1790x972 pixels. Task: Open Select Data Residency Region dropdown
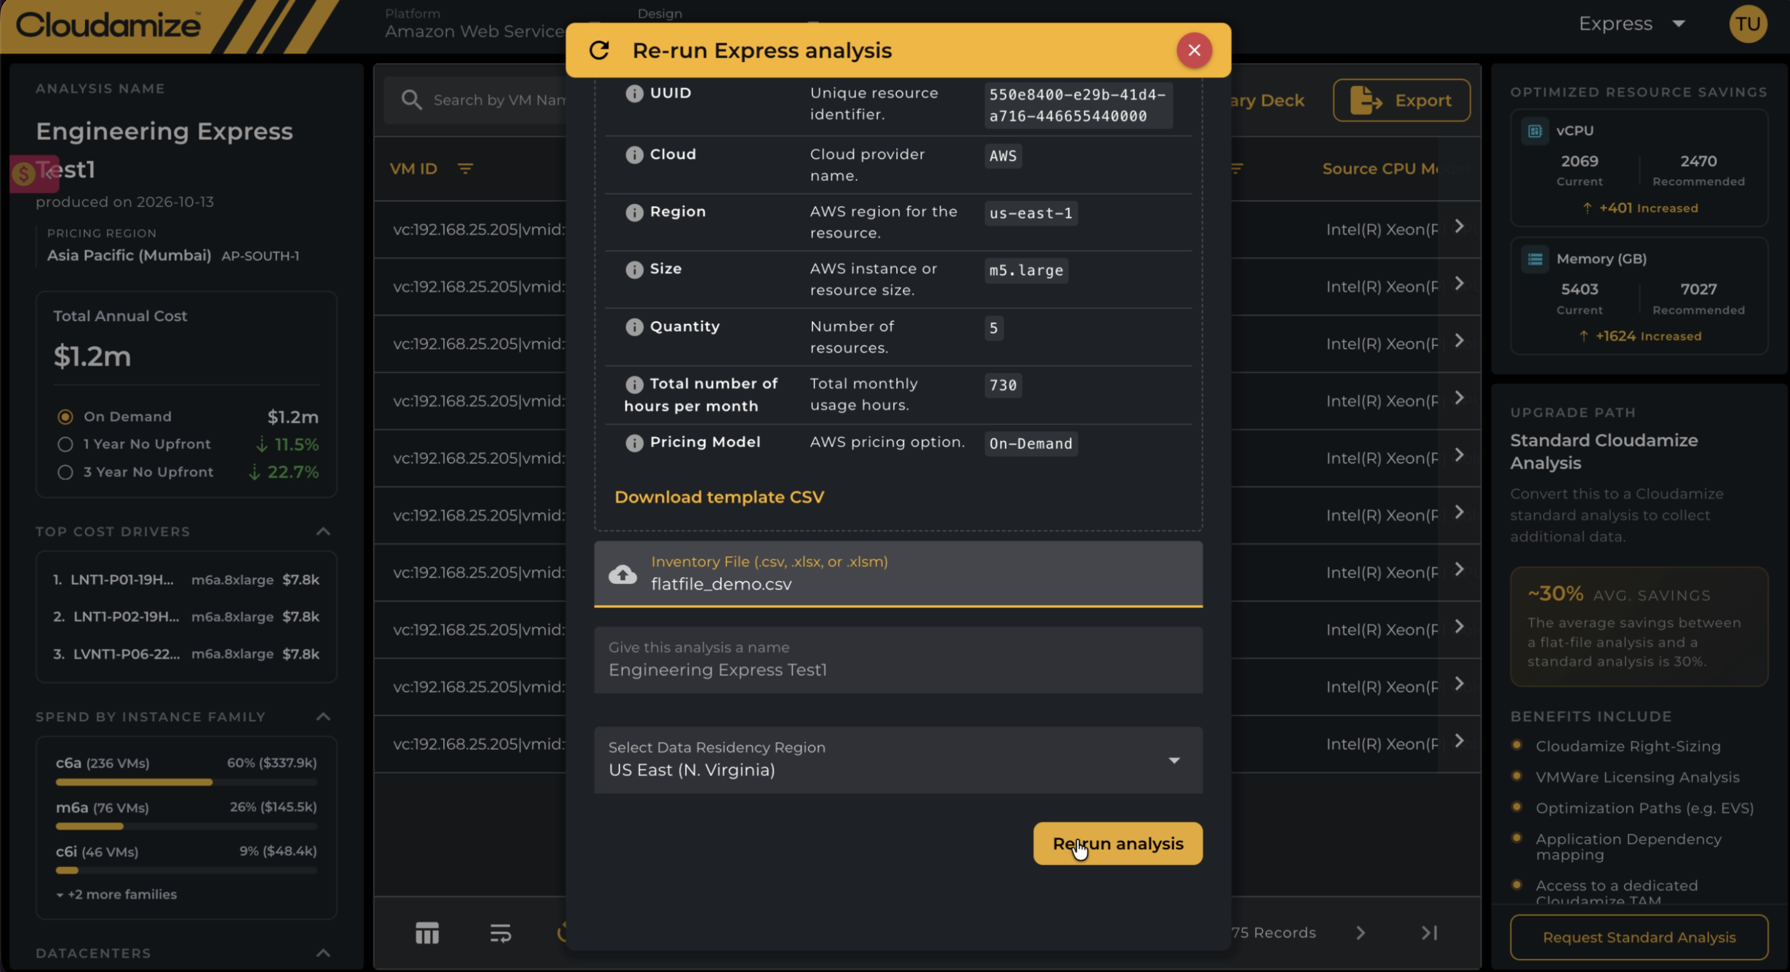(x=898, y=760)
